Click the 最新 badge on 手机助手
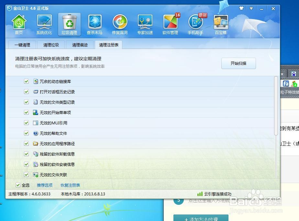This screenshot has width=299, height=221. click(x=203, y=15)
